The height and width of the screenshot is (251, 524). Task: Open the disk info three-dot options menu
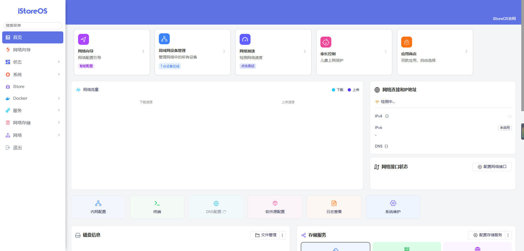pos(282,235)
